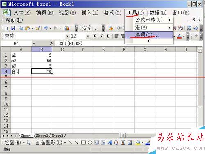The height and width of the screenshot is (154, 205).
Task: Toggle Italic formatting
Action: (x=102, y=36)
